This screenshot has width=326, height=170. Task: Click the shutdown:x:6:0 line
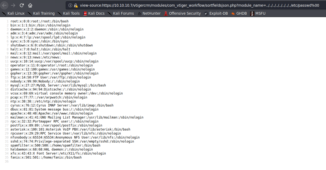tap(52, 45)
